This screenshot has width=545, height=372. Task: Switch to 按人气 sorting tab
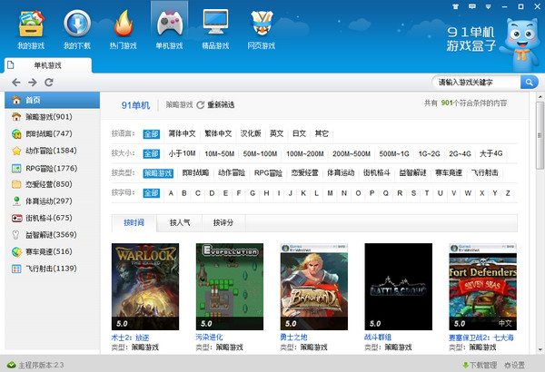click(181, 222)
